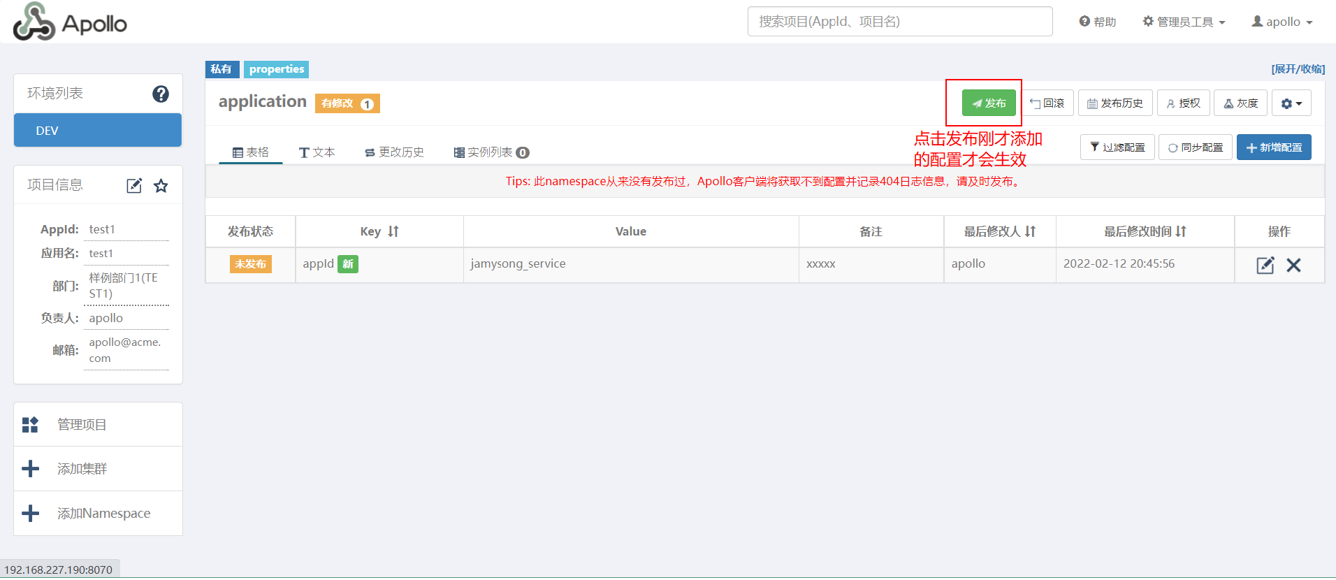Screen dimensions: 1336x580
Task: Sort by last modified time column
Action: 1181,231
